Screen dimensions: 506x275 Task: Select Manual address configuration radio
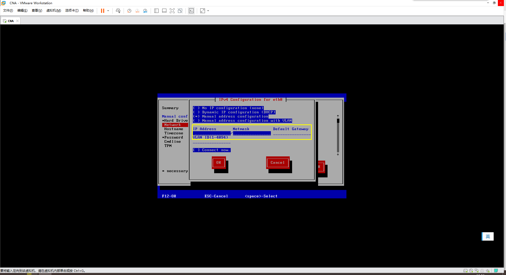230,117
